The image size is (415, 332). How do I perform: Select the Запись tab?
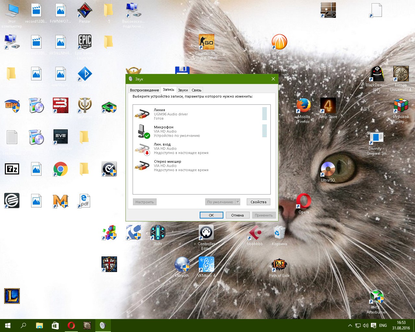coord(169,89)
